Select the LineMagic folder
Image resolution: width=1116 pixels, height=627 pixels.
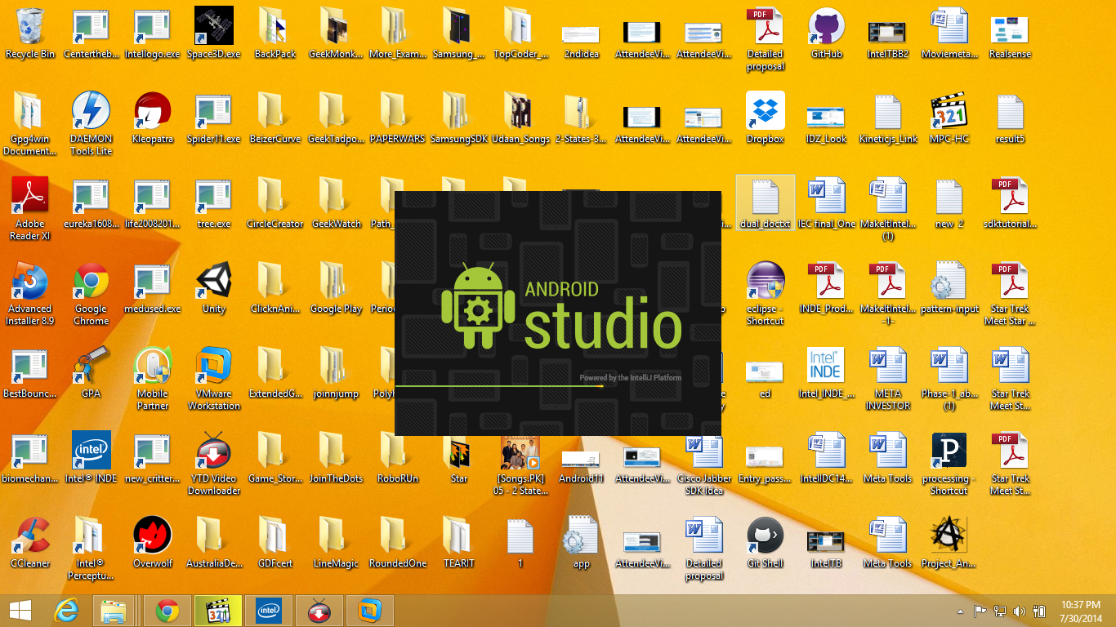pyautogui.click(x=337, y=543)
